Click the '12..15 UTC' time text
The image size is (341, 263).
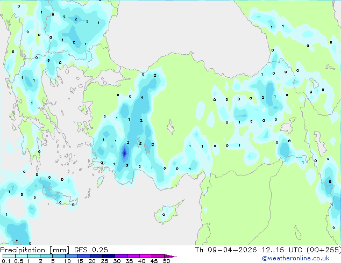pos(282,250)
